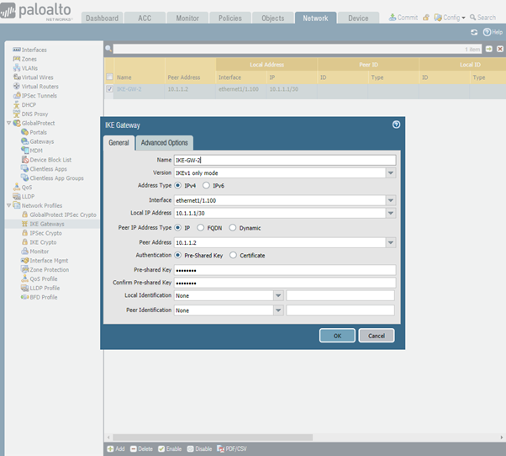
Task: Select the IPv6 address type radio button
Action: 207,185
